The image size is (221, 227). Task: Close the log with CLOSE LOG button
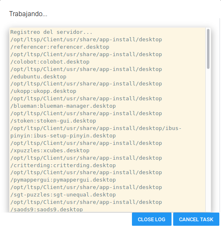151,219
